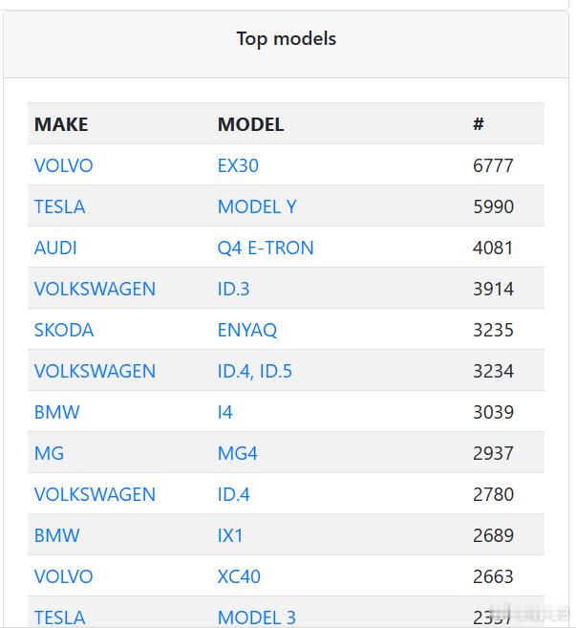Image resolution: width=576 pixels, height=628 pixels.
Task: Select the ID.4, ID.5 model link
Action: (x=255, y=371)
